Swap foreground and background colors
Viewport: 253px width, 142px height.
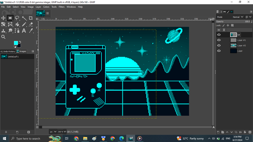20,42
